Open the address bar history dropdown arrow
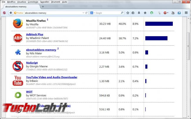 click(83, 13)
